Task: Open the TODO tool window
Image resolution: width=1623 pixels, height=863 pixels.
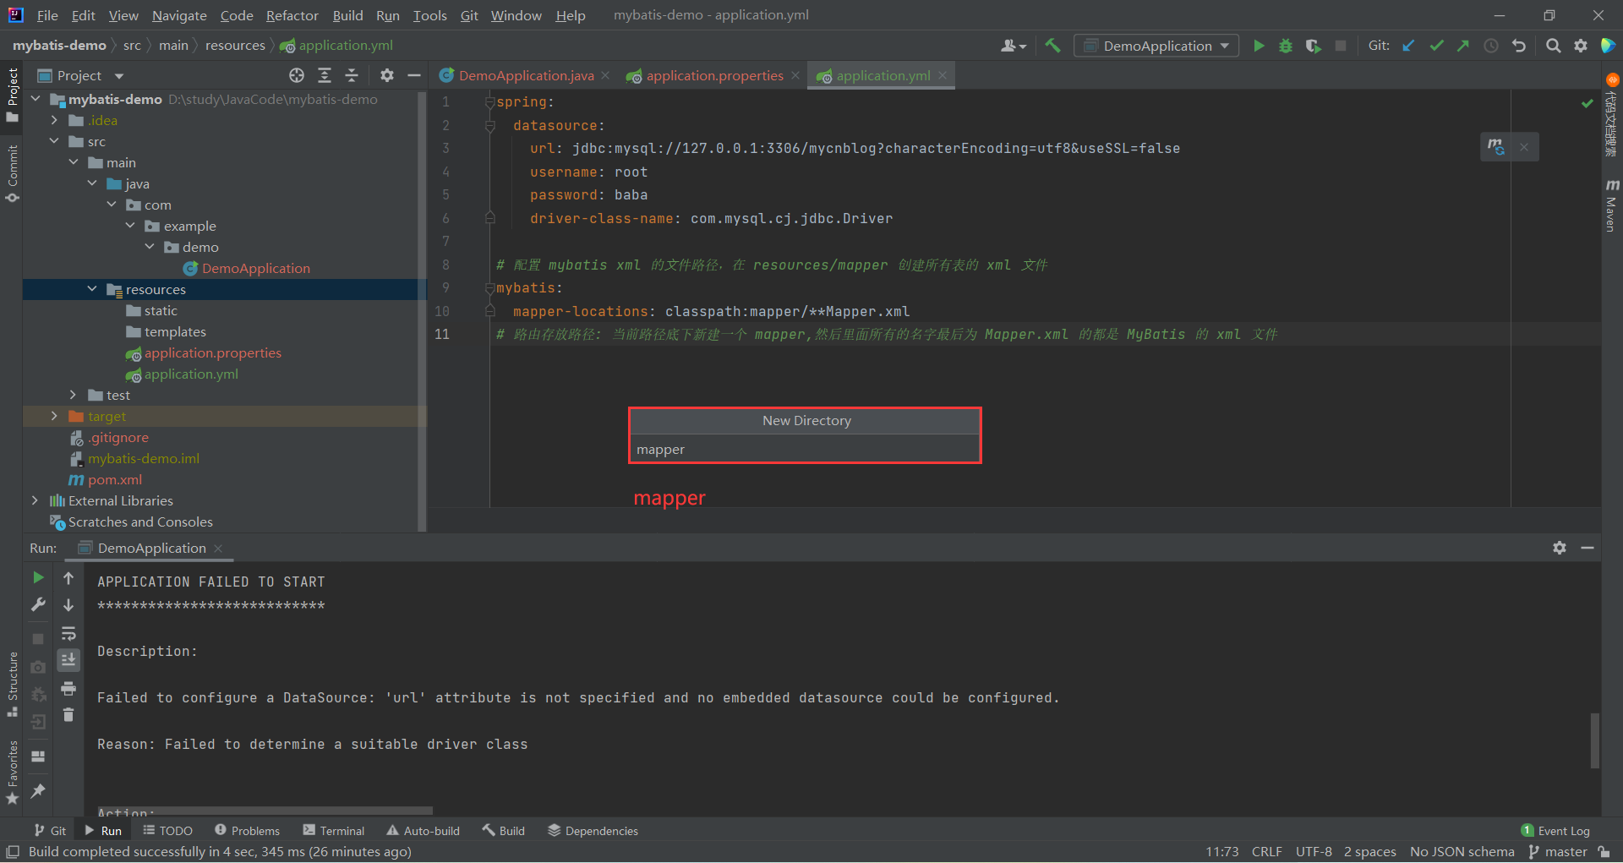Action: (167, 831)
